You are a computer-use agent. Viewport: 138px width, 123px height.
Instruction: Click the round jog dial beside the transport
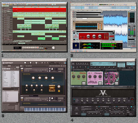(53, 48)
